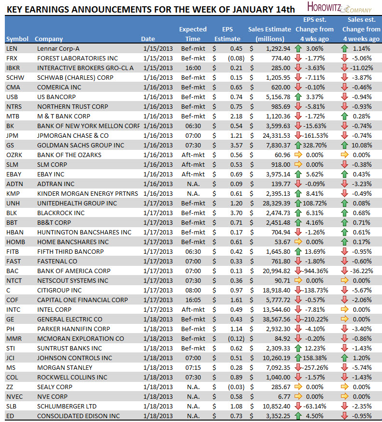Click the green up arrow beside Johnson Controls' 158.38%
This screenshot has height=422, width=382.
pyautogui.click(x=298, y=358)
